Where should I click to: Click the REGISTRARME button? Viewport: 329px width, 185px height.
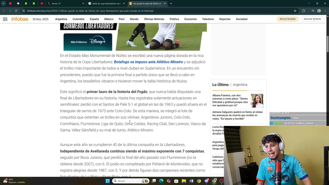pos(288,19)
